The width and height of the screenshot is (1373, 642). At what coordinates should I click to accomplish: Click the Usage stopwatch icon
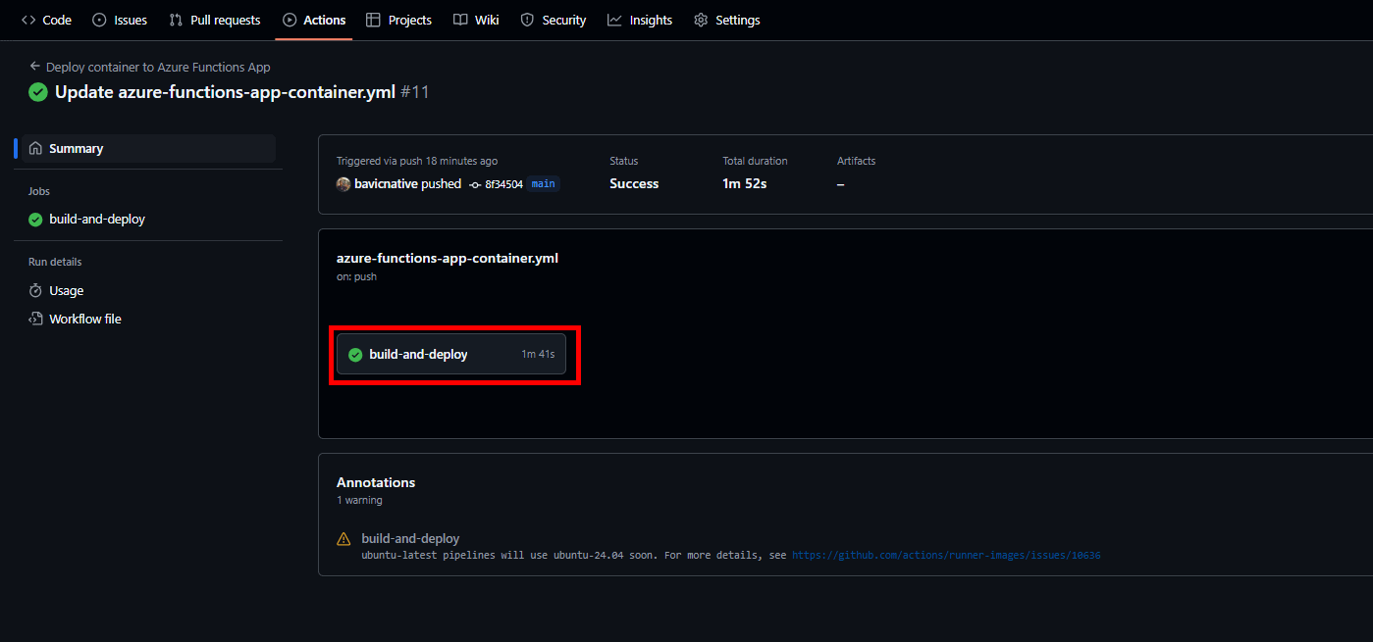[x=35, y=290]
